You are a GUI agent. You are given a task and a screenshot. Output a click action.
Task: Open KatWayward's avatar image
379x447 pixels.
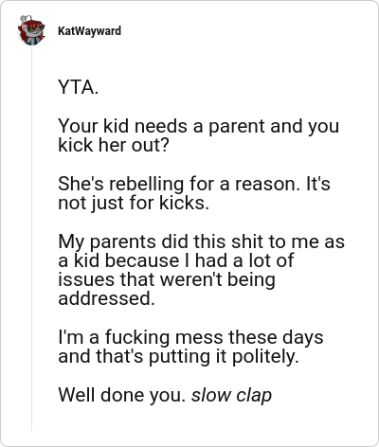[31, 30]
